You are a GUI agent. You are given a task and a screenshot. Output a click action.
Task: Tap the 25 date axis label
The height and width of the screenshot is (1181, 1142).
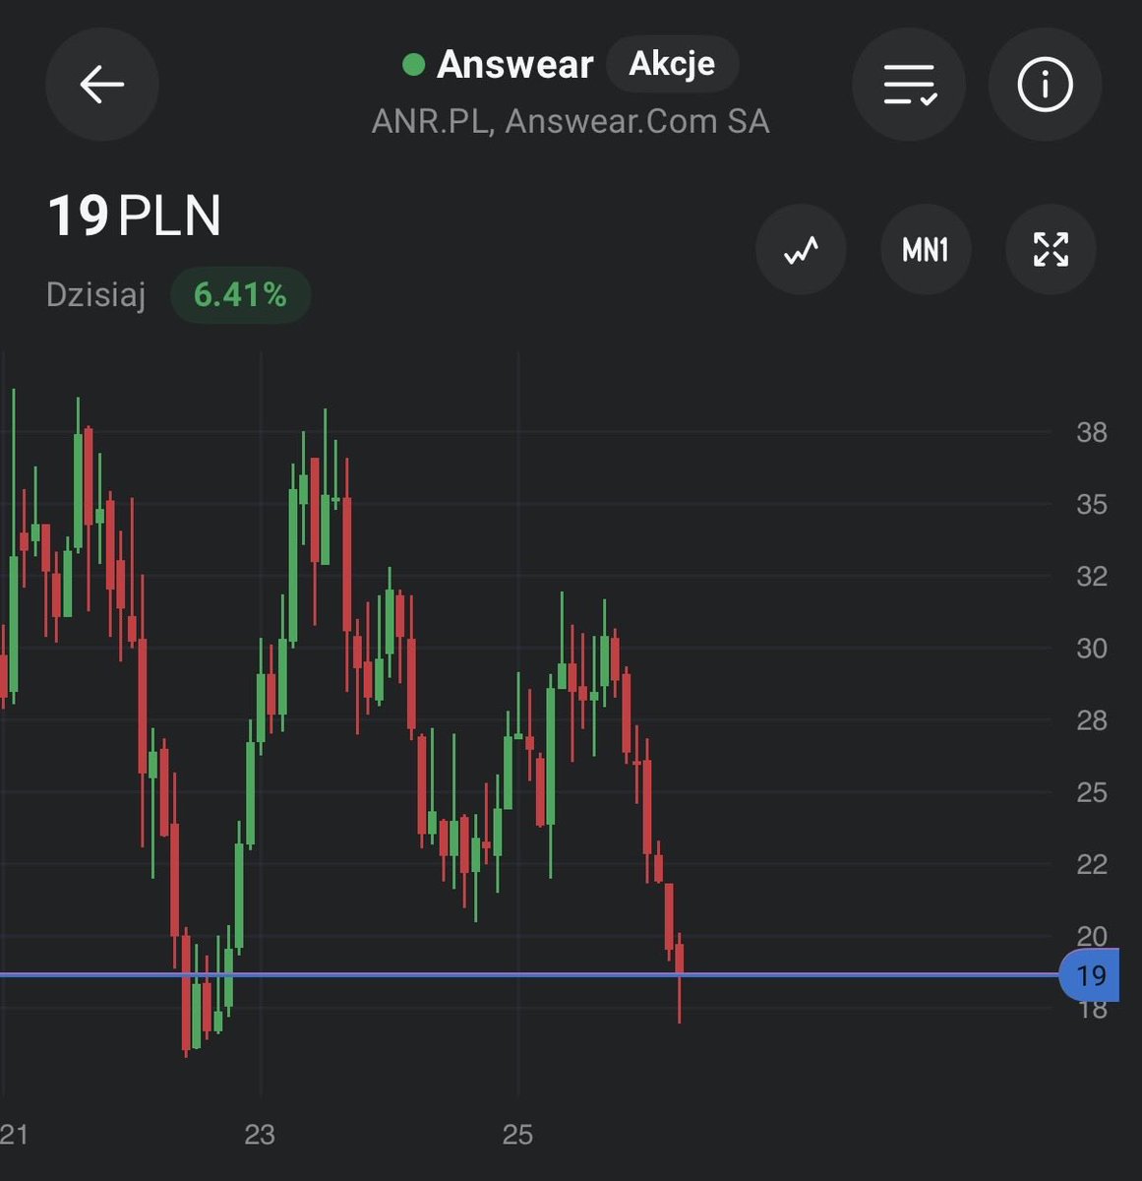pyautogui.click(x=517, y=1135)
